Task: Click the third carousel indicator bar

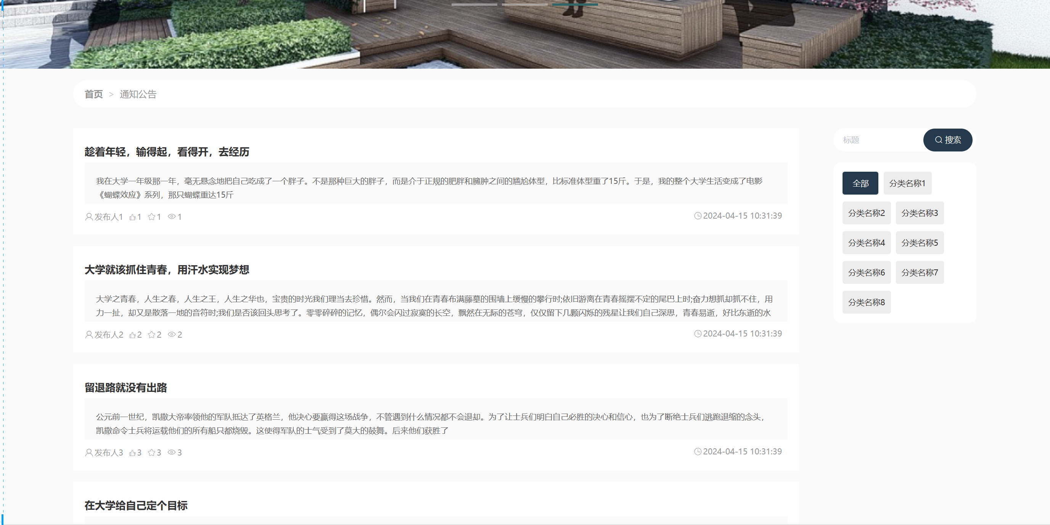Action: 575,5
